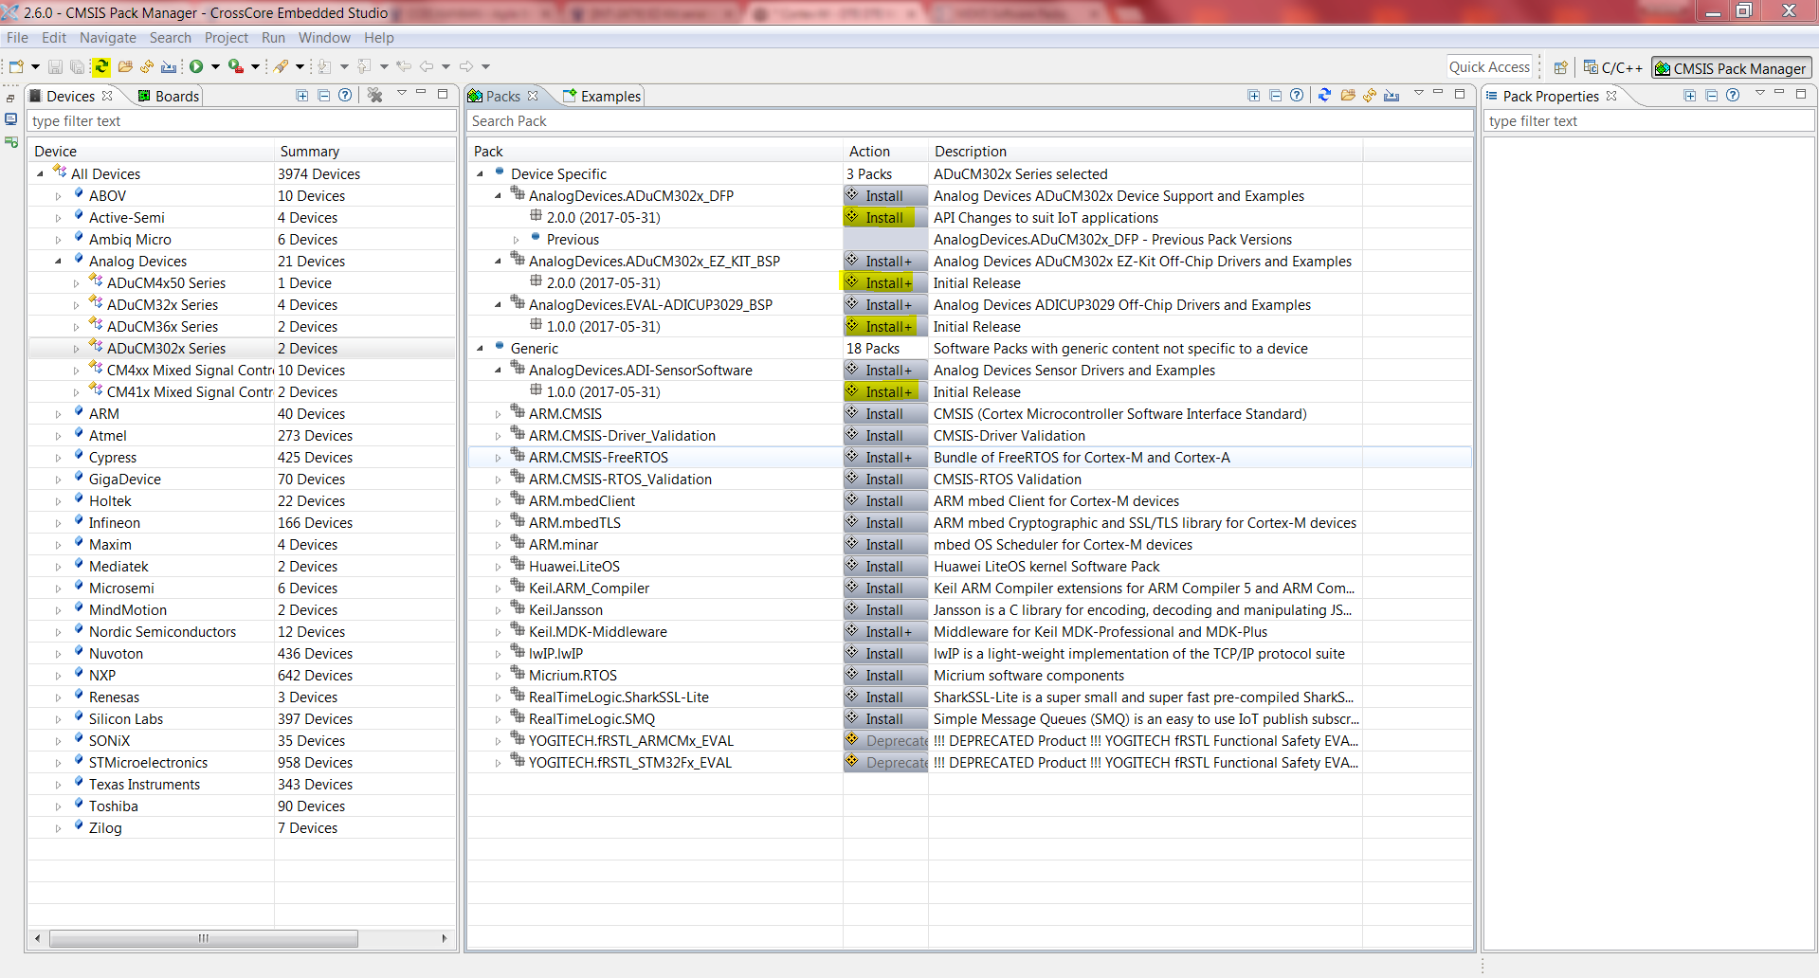Click import pack icon in Packs view toolbar
The height and width of the screenshot is (978, 1819).
1392,96
